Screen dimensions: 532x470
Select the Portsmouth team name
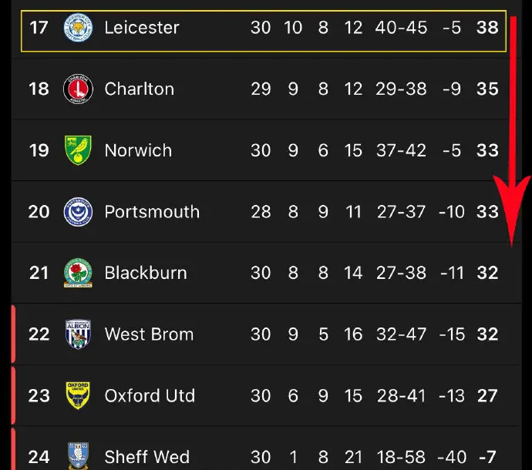(152, 212)
